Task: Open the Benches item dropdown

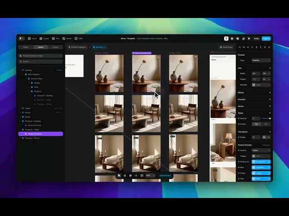Action: click(x=99, y=47)
